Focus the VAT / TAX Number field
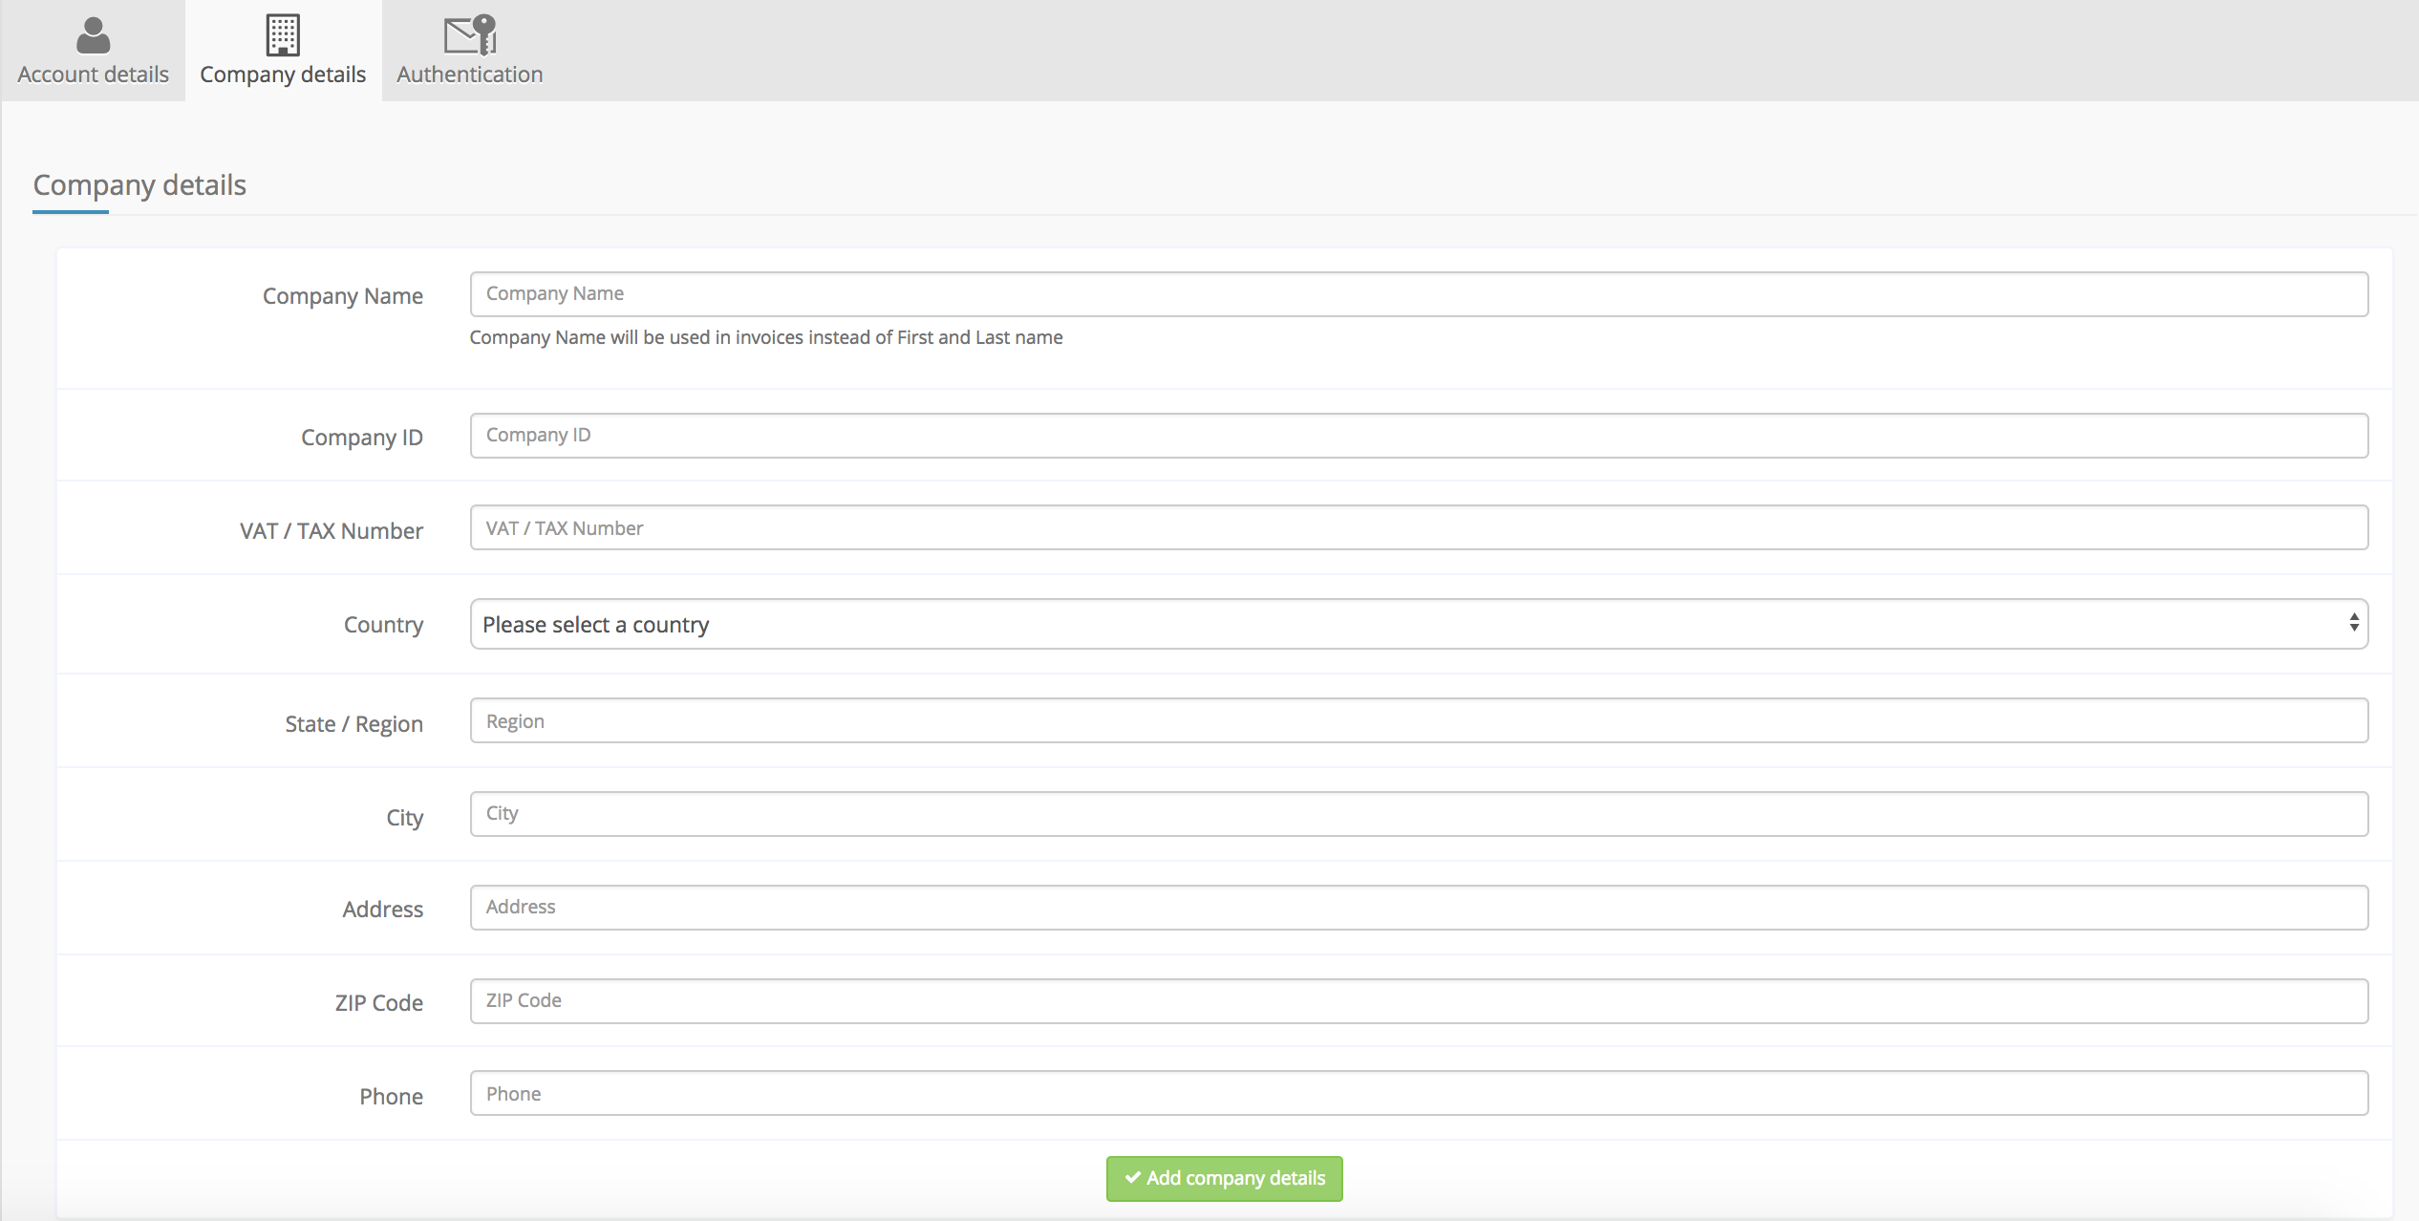The height and width of the screenshot is (1221, 2419). (x=1419, y=527)
